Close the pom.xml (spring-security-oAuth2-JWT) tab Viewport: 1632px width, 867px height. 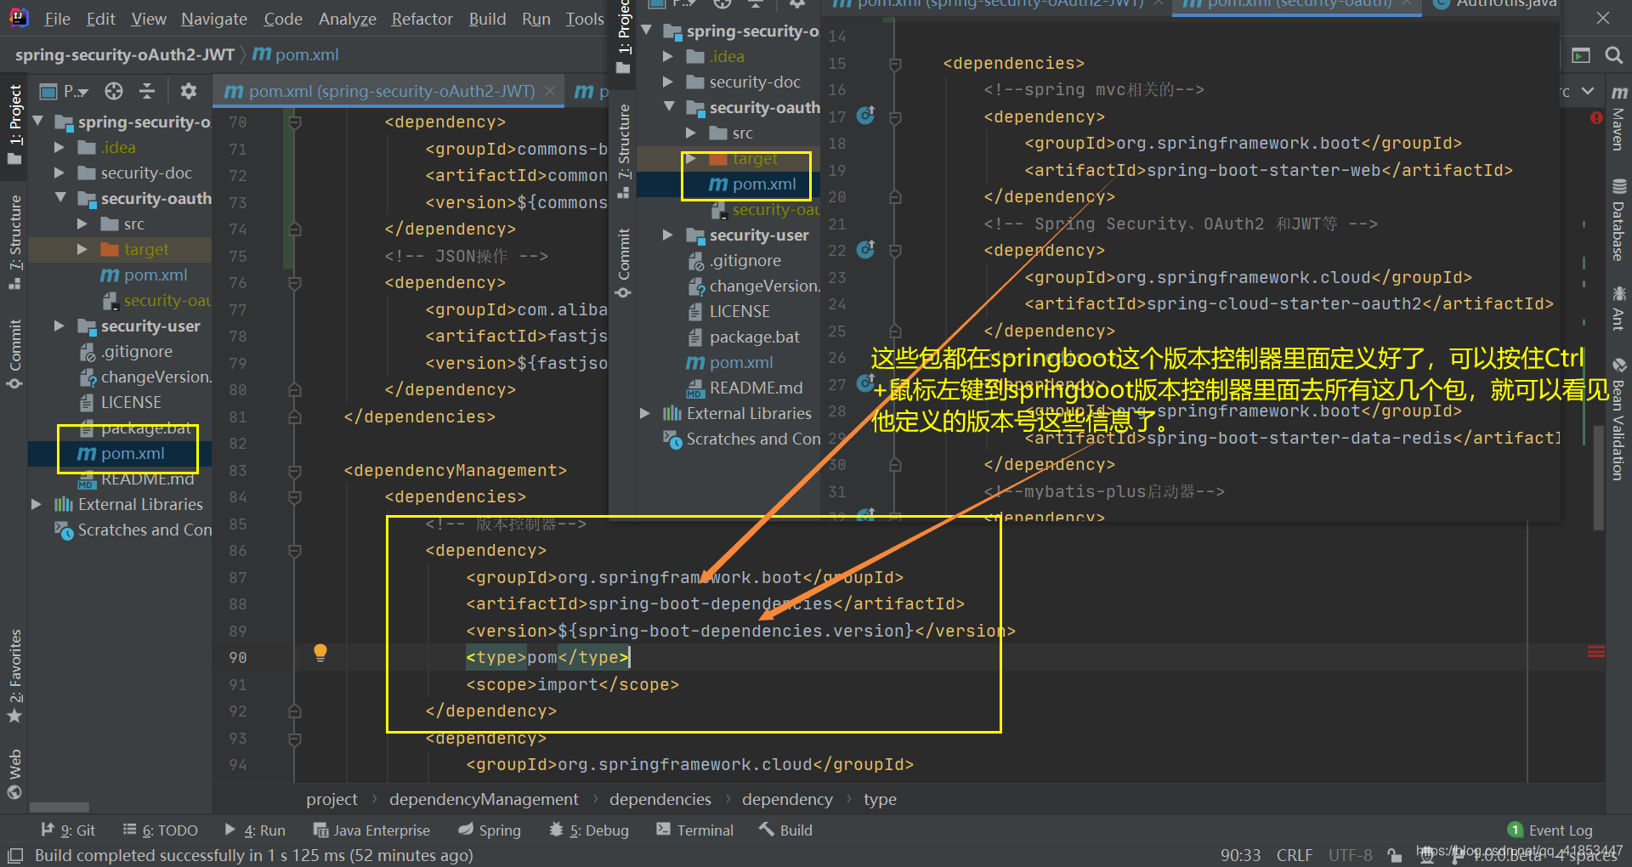point(550,91)
